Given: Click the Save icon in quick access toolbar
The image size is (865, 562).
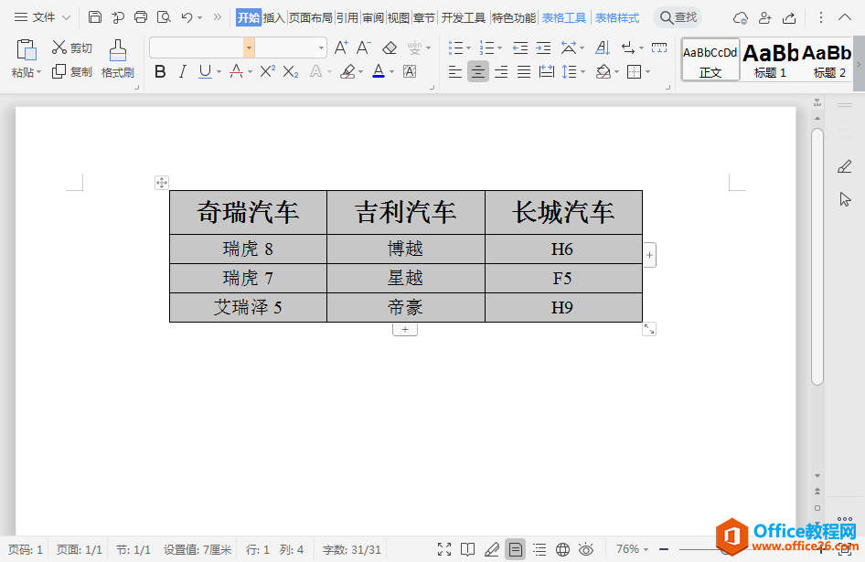Looking at the screenshot, I should click(x=95, y=17).
